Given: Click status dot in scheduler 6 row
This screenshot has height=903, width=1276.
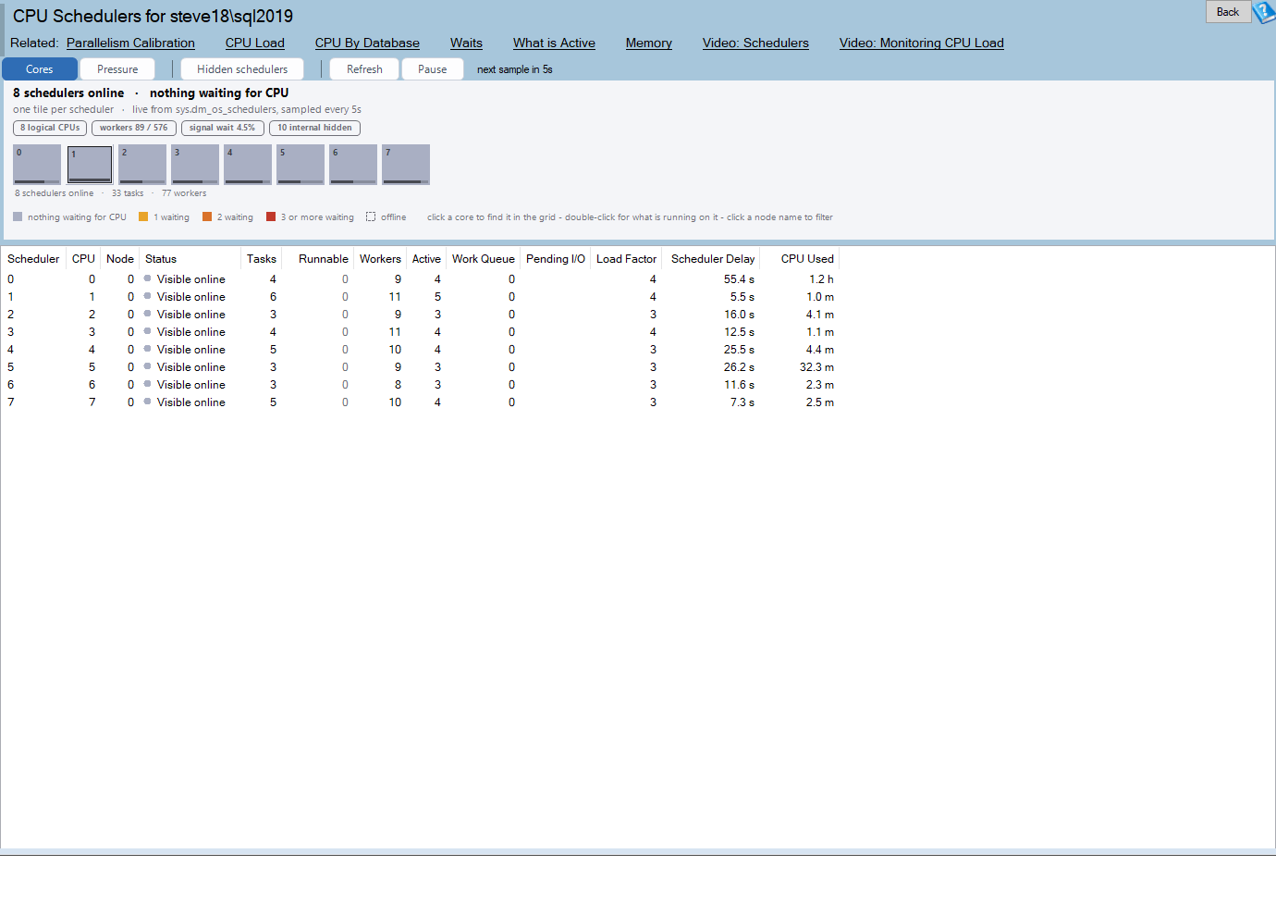Looking at the screenshot, I should point(148,384).
